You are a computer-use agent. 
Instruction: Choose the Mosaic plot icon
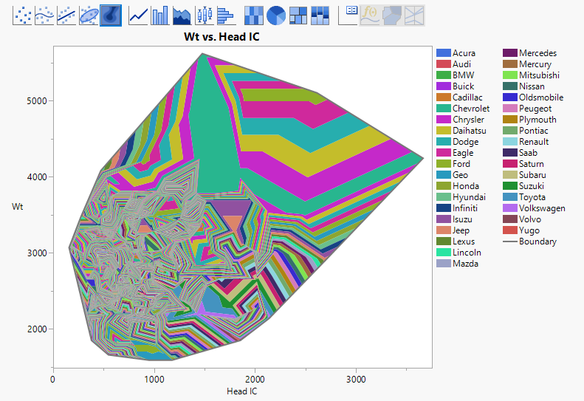320,15
